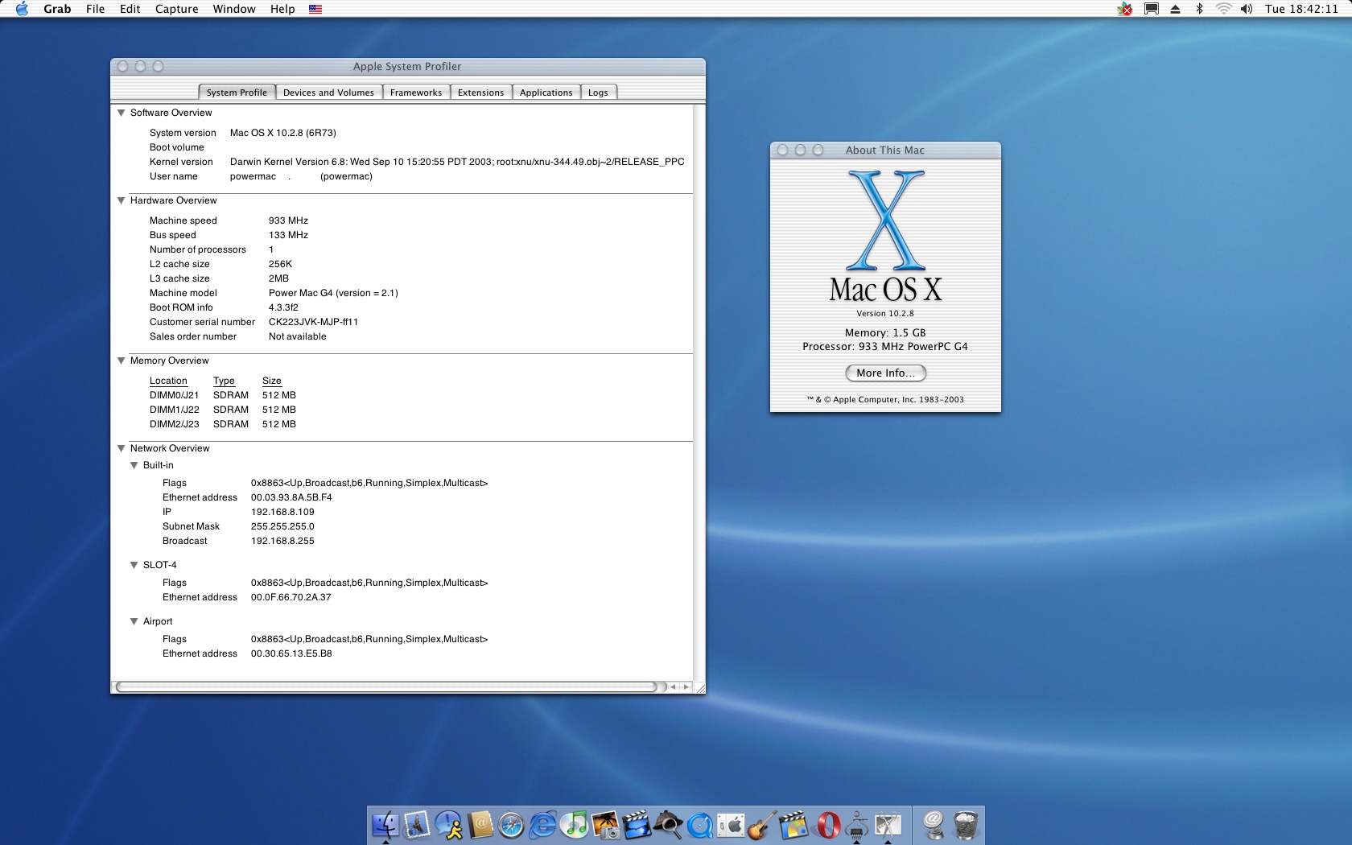Viewport: 1352px width, 845px height.
Task: Open Address Book in the Dock
Action: pyautogui.click(x=480, y=825)
